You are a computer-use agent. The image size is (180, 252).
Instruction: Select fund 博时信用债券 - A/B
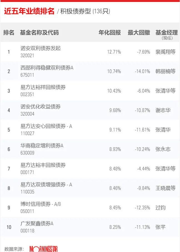(x=41, y=204)
